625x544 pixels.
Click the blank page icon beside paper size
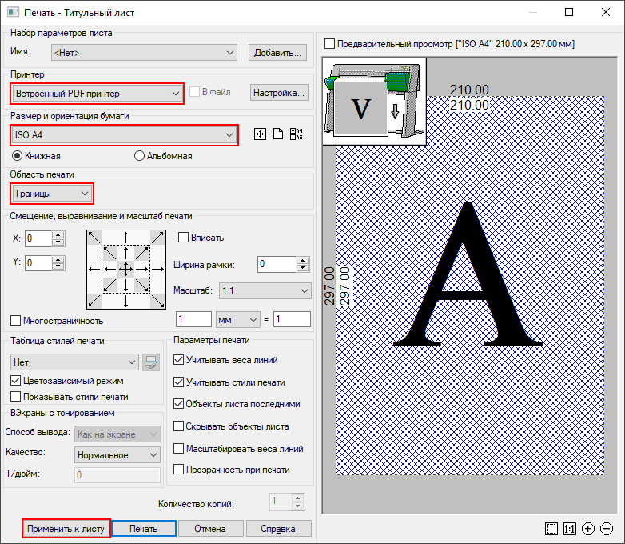pyautogui.click(x=278, y=134)
